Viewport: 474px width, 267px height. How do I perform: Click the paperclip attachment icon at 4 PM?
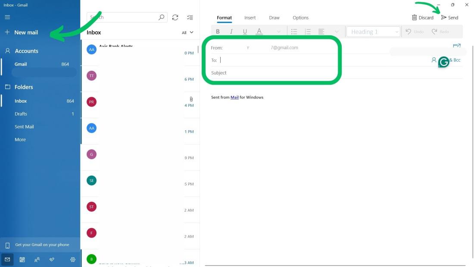click(x=191, y=99)
